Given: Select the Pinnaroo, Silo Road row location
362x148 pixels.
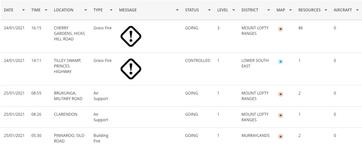Looking at the screenshot, I should tap(69, 138).
